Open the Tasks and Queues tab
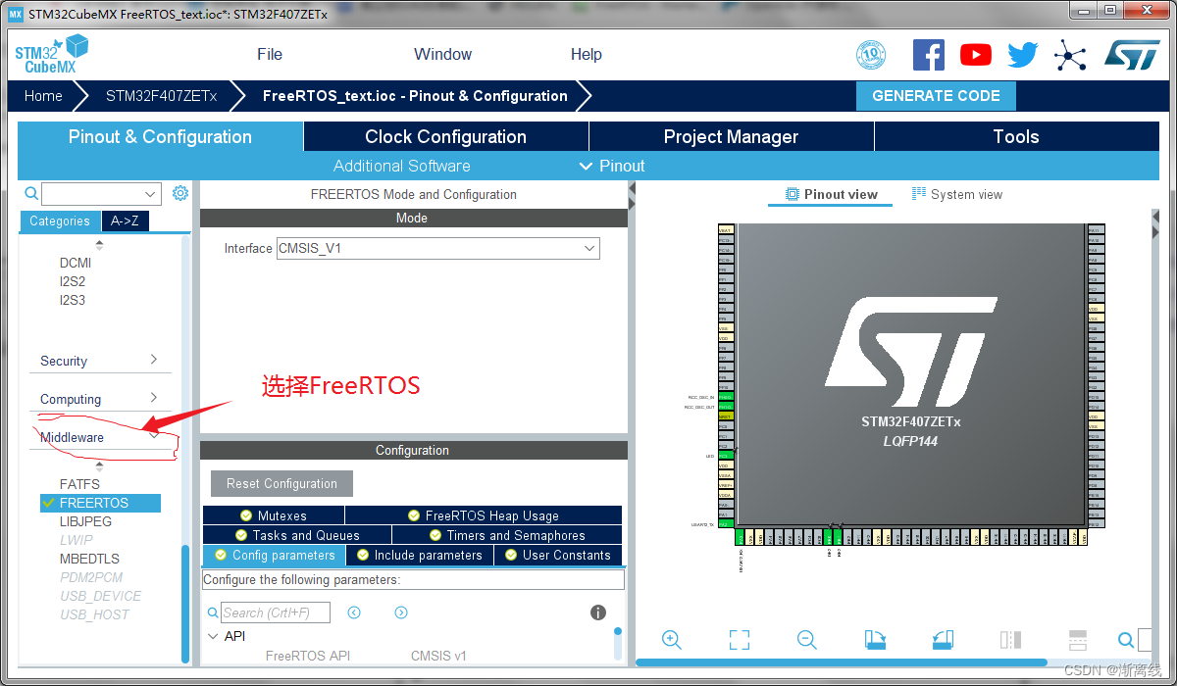 pyautogui.click(x=297, y=535)
